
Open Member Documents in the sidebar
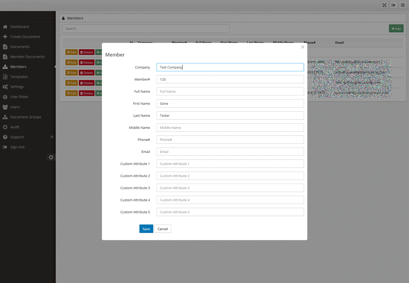[x=27, y=57]
